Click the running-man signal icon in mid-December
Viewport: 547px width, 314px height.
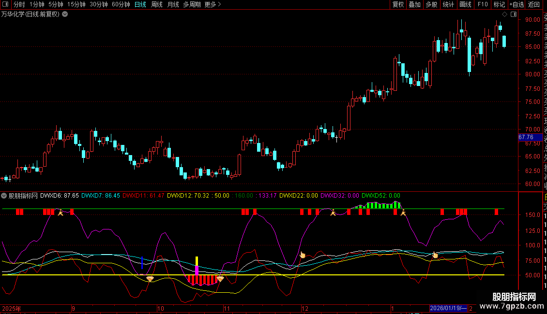tap(333, 212)
